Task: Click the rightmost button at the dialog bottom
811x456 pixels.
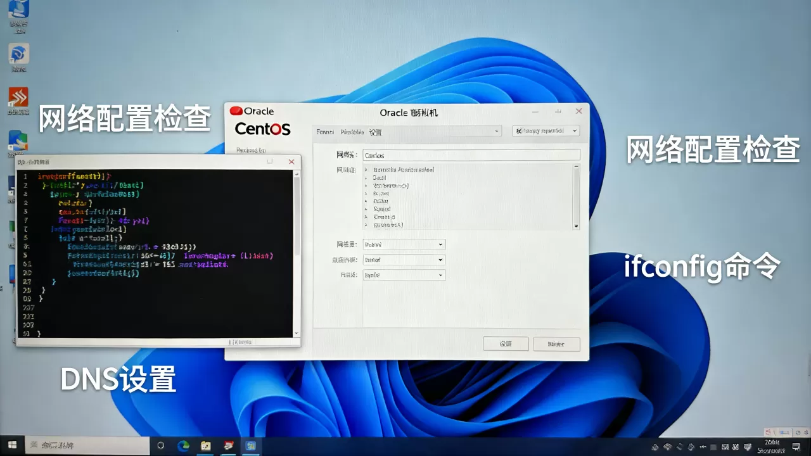Action: [x=556, y=344]
